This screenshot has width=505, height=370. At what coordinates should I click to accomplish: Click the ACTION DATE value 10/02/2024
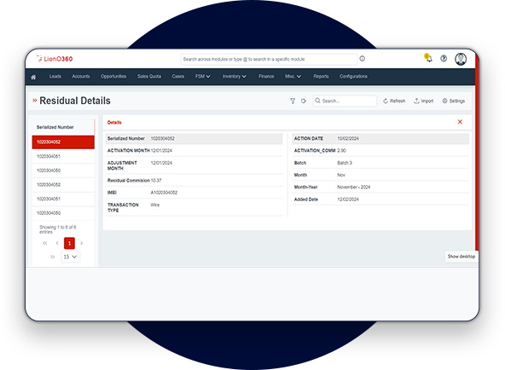point(348,139)
